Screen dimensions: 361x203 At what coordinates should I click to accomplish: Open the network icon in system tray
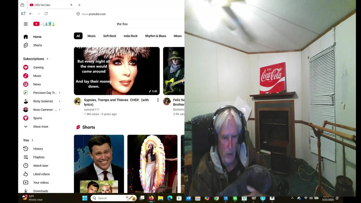pos(306,198)
